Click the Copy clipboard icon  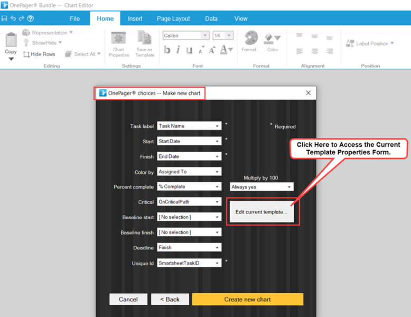tap(11, 40)
